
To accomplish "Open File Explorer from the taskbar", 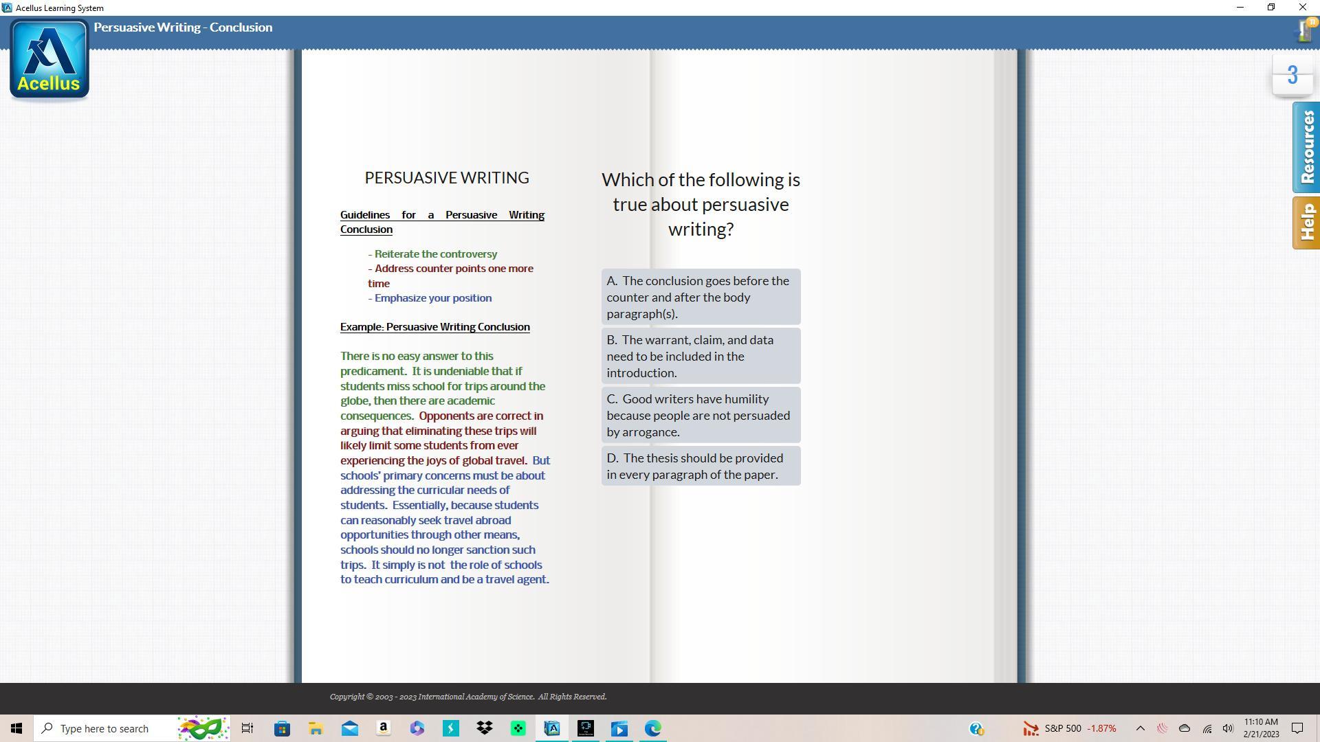I will 316,729.
